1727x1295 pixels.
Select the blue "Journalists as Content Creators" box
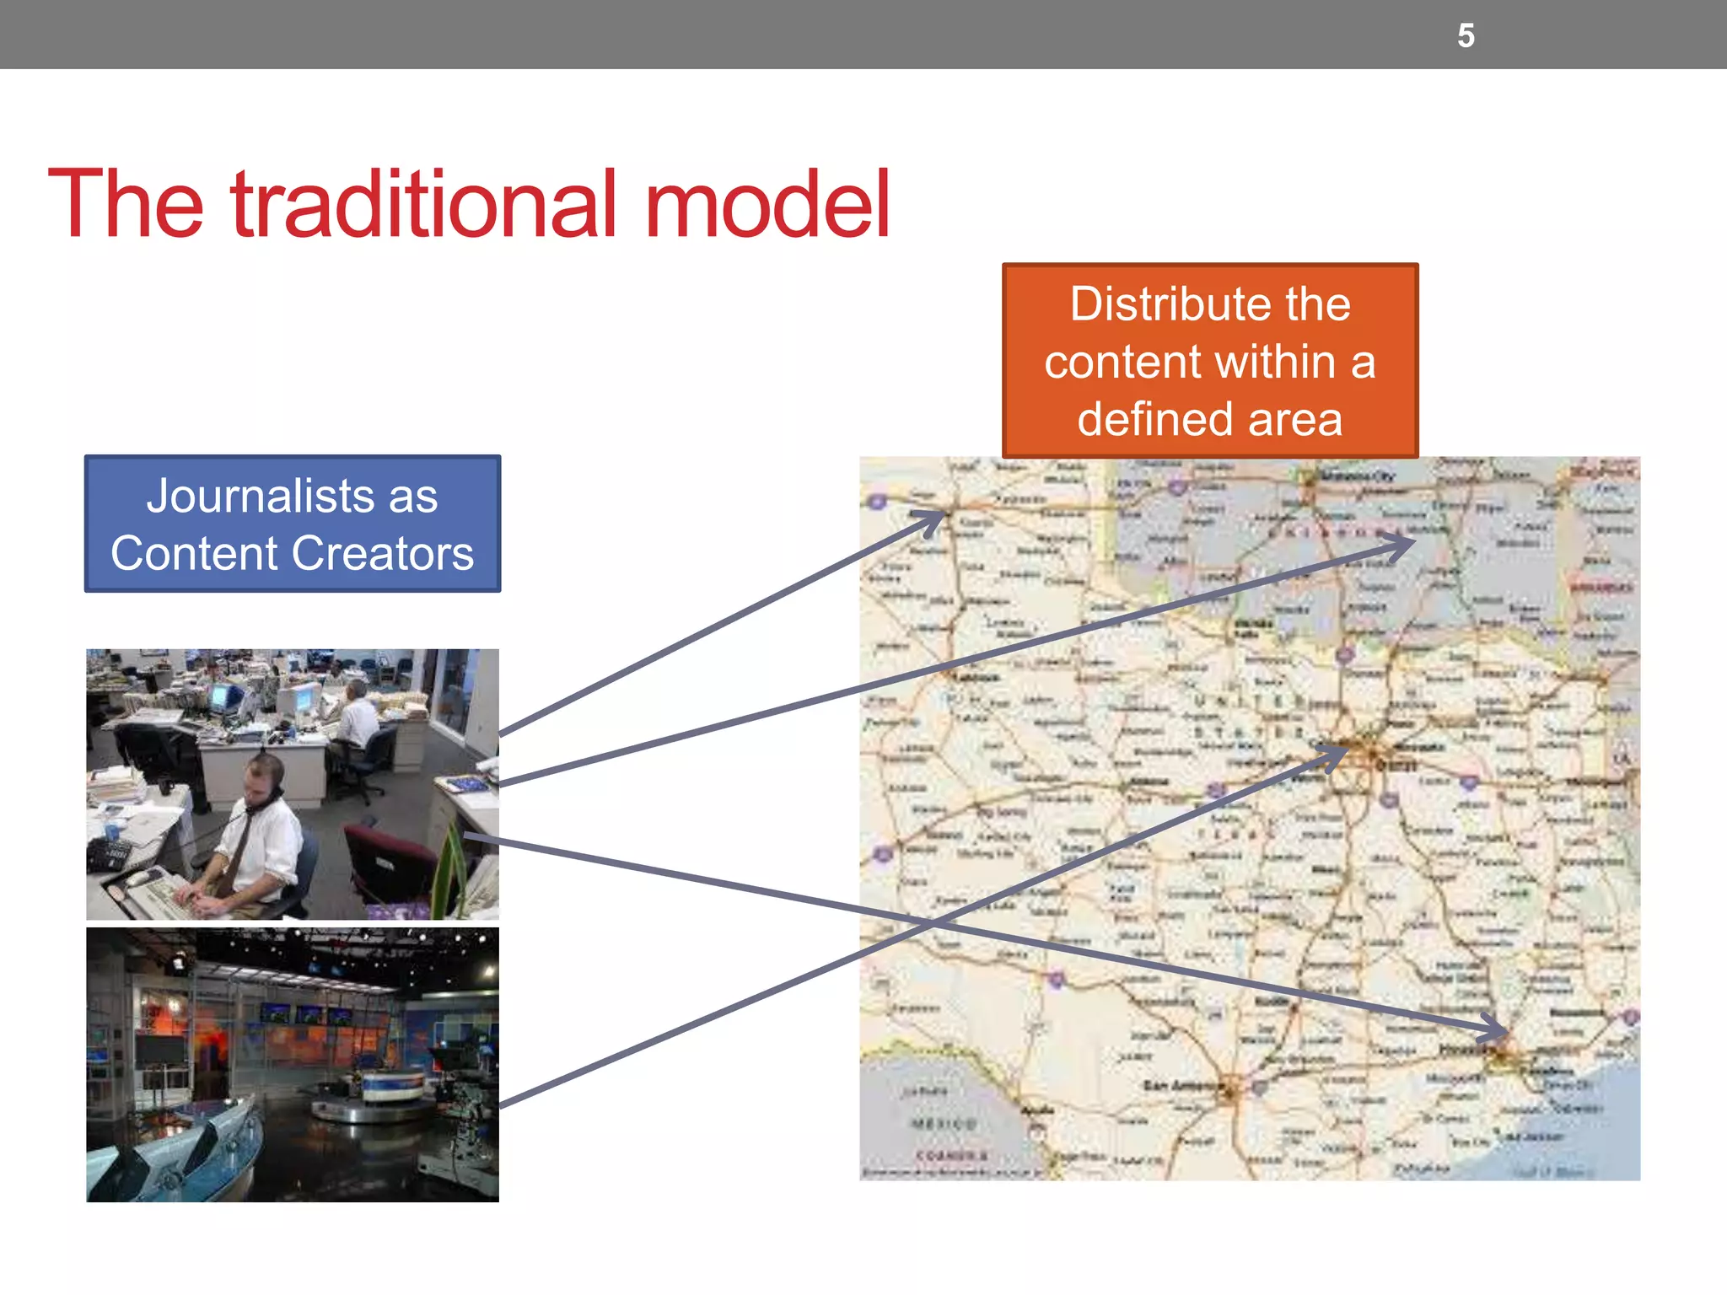click(293, 524)
